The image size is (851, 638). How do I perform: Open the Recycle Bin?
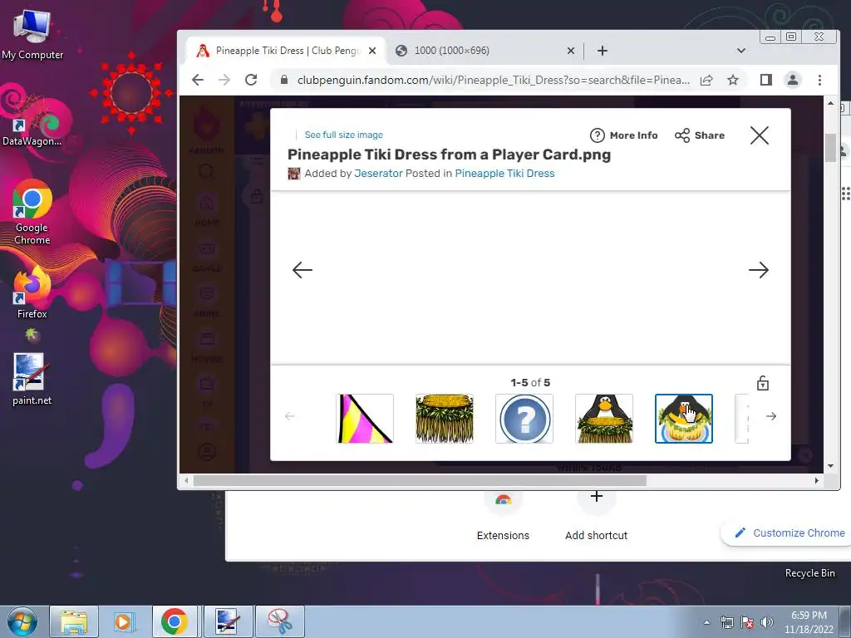[809, 573]
